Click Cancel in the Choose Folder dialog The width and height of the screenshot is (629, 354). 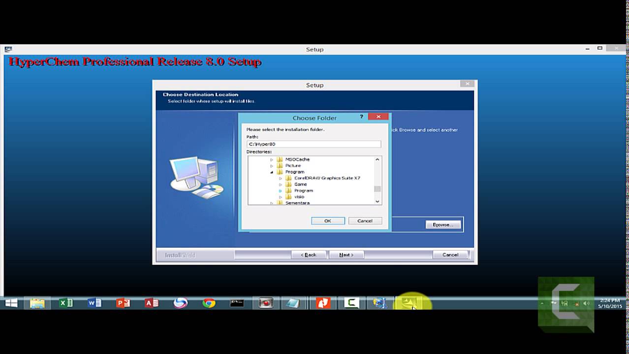tap(365, 221)
